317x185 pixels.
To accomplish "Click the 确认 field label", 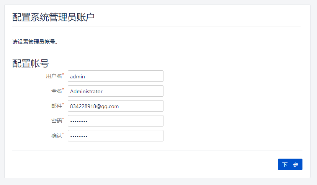I will tap(56, 136).
